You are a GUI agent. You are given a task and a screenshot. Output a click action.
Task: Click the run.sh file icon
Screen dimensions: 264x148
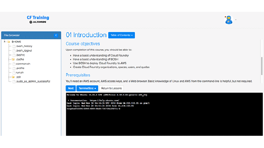click(x=14, y=73)
